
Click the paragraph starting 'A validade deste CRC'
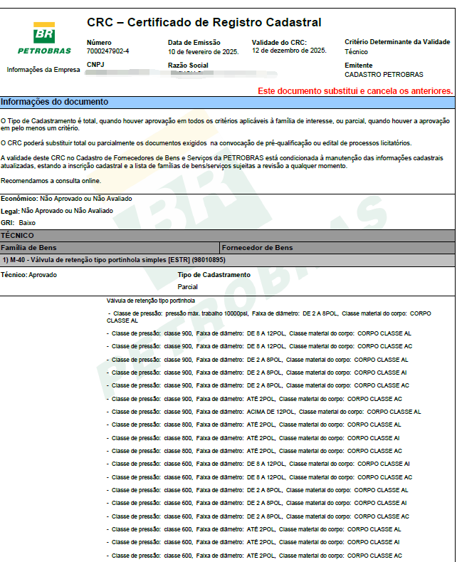click(221, 162)
